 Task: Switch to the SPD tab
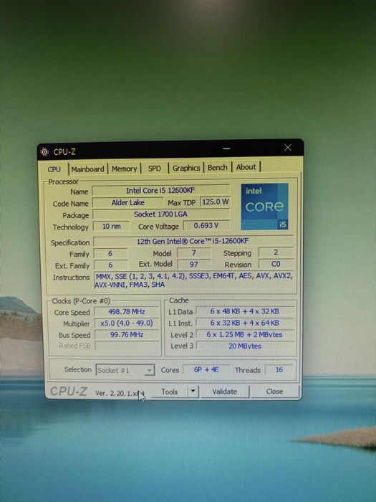[x=155, y=168]
